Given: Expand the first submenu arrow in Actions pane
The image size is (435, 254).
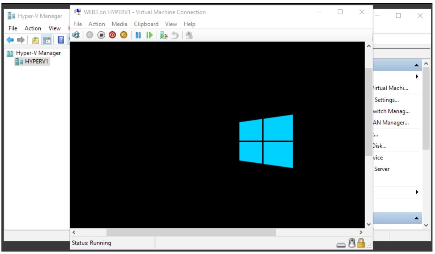Looking at the screenshot, I should tap(417, 76).
